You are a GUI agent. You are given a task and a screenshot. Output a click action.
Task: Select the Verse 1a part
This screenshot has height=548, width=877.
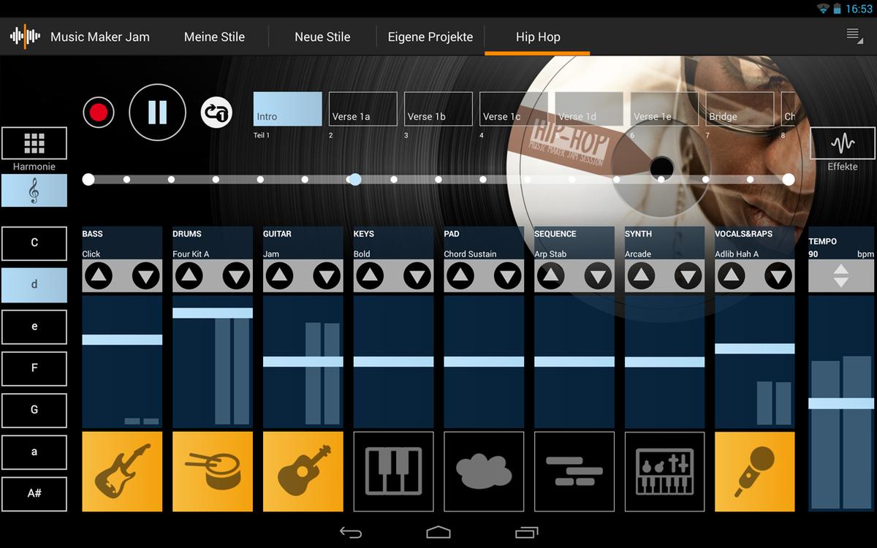(363, 109)
